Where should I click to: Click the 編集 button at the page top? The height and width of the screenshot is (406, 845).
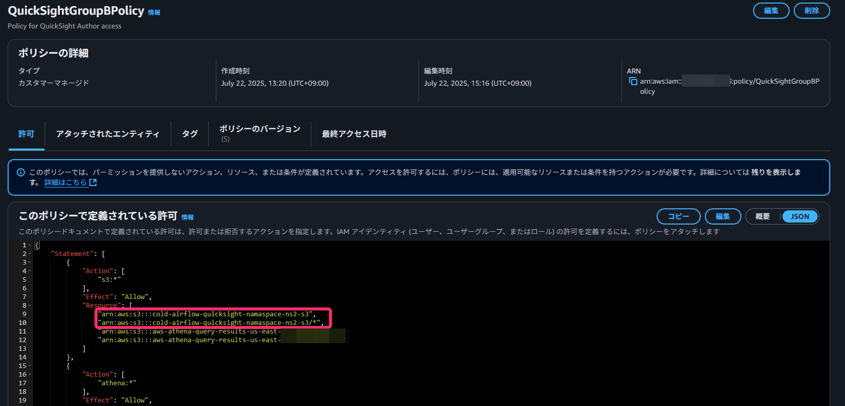(771, 11)
